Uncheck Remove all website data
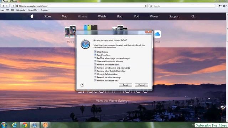This screenshot has width=228, height=128. (x=95, y=80)
